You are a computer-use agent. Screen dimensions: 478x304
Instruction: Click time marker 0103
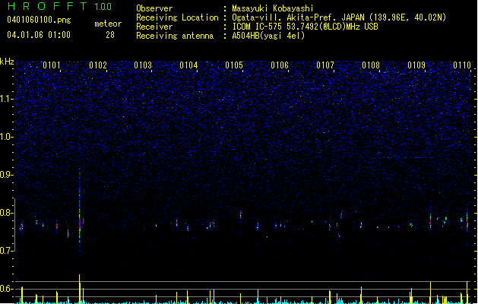143,65
